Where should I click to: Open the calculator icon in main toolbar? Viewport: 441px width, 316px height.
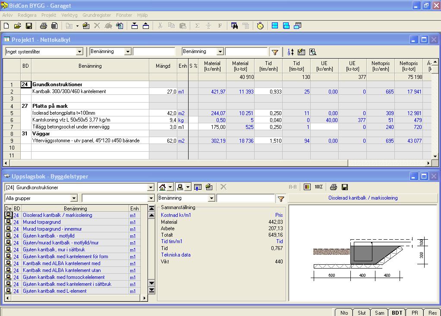[54, 26]
